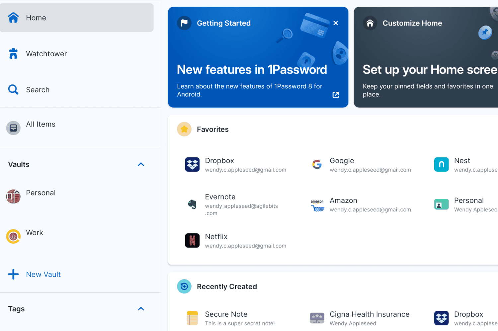The height and width of the screenshot is (331, 498).
Task: Open the Dropbox favorite icon
Action: 192,164
